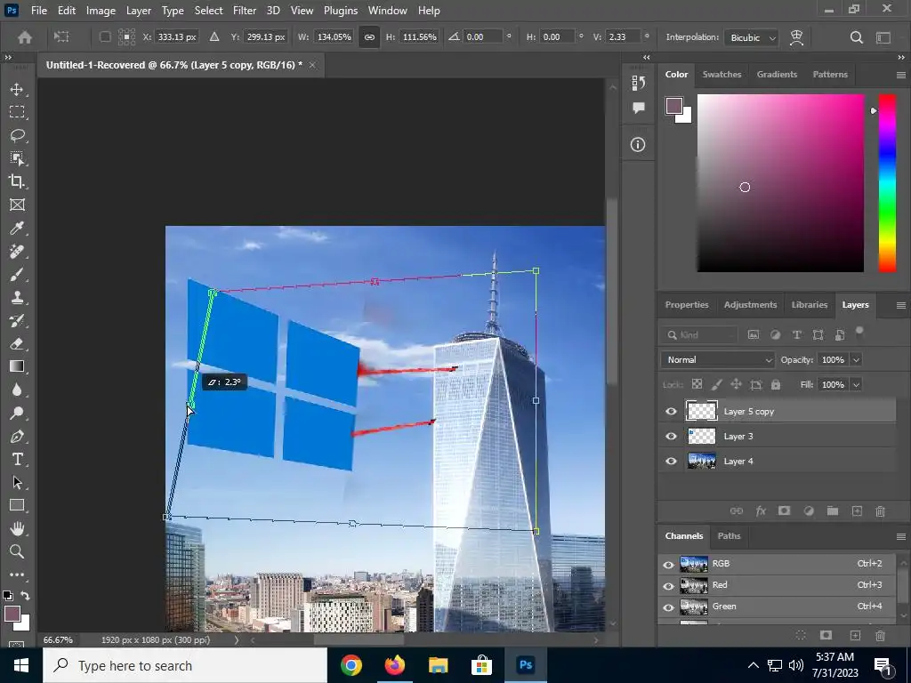The width and height of the screenshot is (911, 683).
Task: Select the Brush tool
Action: [x=17, y=274]
